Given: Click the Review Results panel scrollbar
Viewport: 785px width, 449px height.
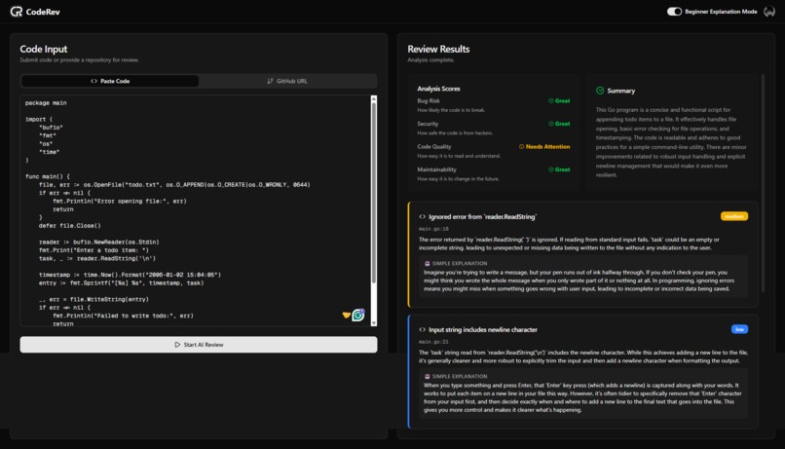Looking at the screenshot, I should (763, 183).
